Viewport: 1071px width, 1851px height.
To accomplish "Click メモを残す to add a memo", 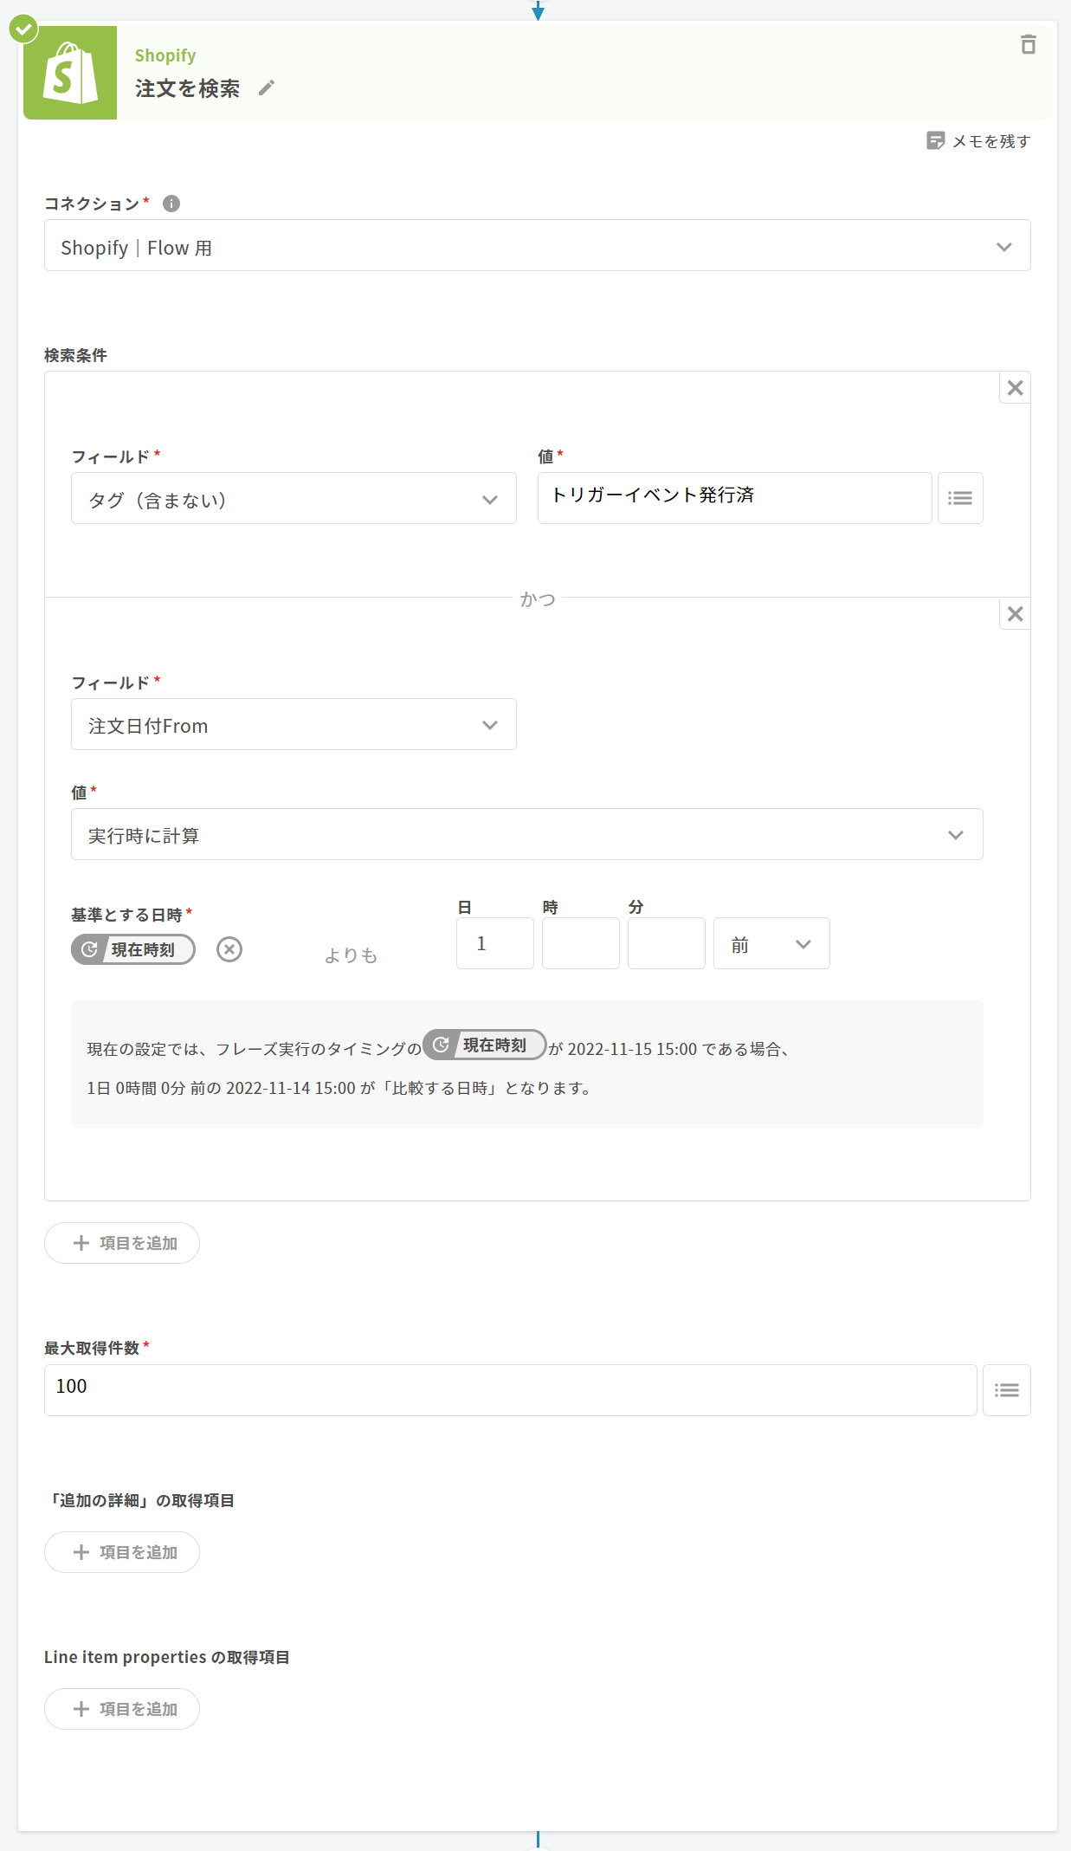I will pyautogui.click(x=978, y=141).
